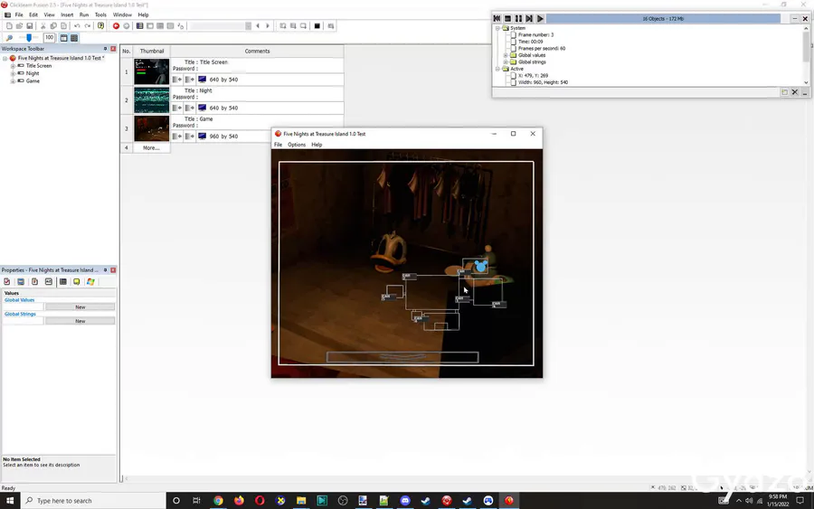This screenshot has width=814, height=509.
Task: Click the Frame number: 3 row
Action: [x=535, y=34]
